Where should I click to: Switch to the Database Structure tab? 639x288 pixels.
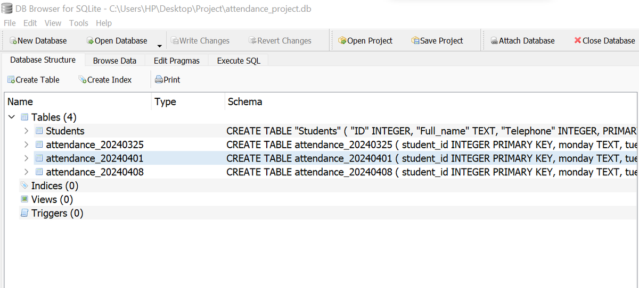(x=43, y=60)
